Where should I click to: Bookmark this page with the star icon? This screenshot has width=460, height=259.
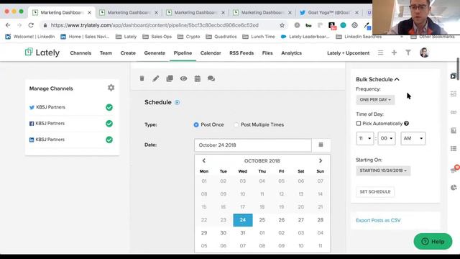pos(282,25)
